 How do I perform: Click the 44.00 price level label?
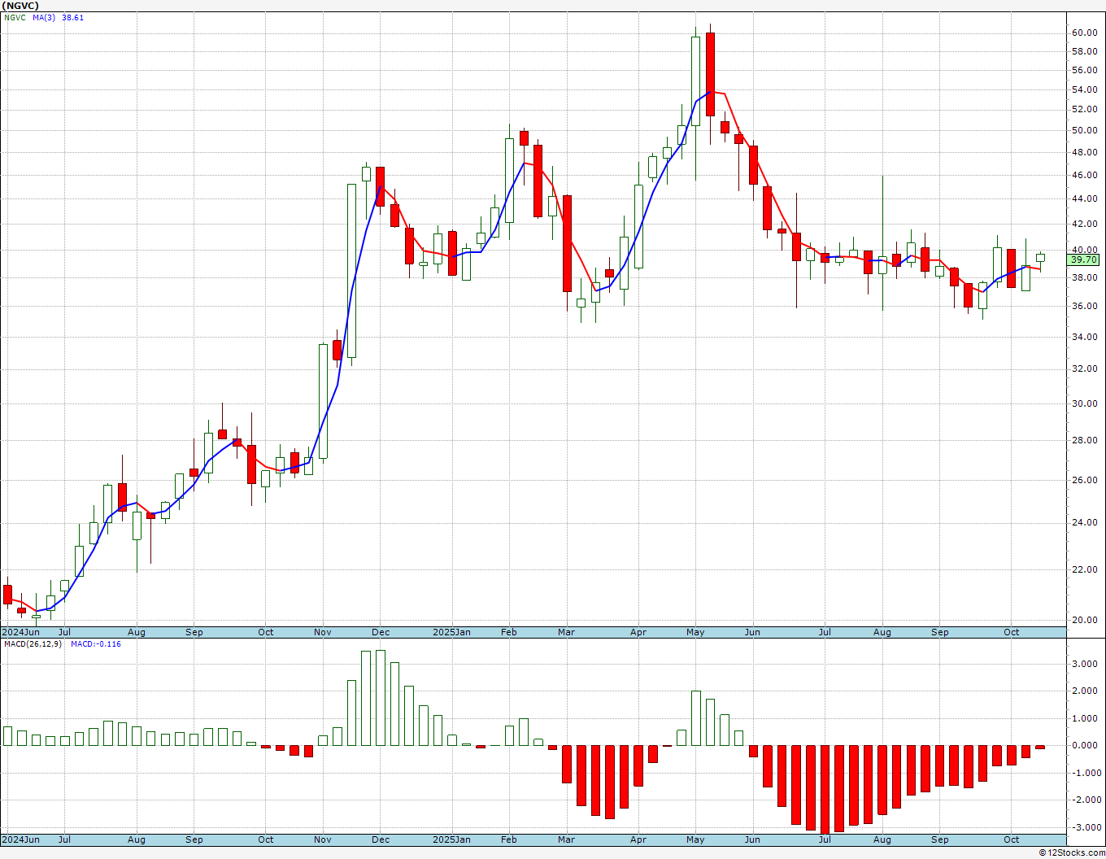pos(1084,198)
